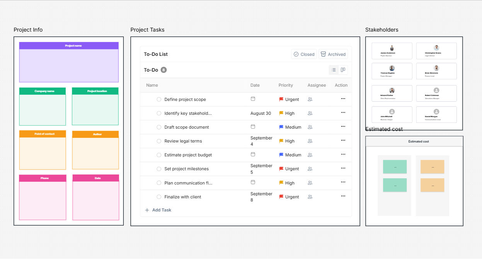Viewport: 482px width, 270px height.
Task: Click the red flag icon for Define project scope
Action: click(281, 99)
